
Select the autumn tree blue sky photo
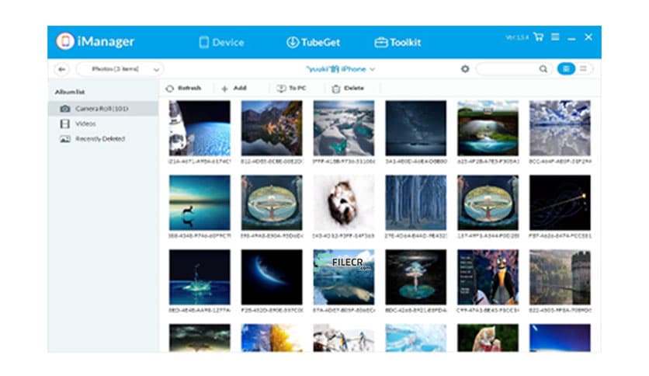[272, 338]
